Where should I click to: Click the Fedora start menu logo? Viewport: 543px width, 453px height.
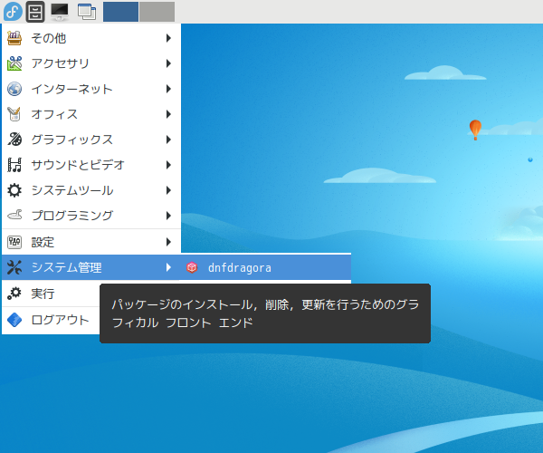(x=13, y=12)
